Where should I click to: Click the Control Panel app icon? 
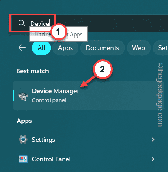coord(23,159)
